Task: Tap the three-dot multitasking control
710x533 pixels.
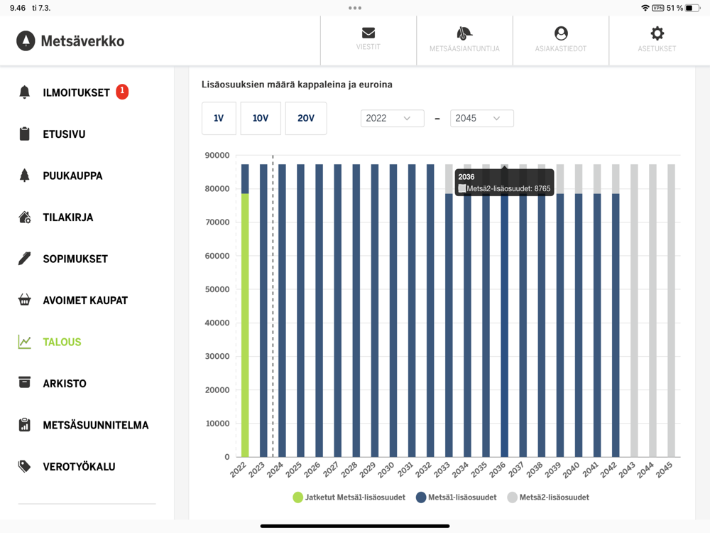Action: coord(355,8)
